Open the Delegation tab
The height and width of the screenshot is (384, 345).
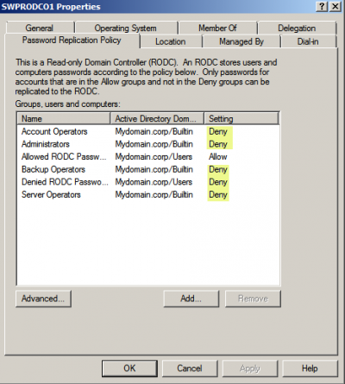[297, 28]
